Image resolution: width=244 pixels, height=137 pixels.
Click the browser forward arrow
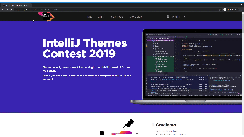pos(7,10)
